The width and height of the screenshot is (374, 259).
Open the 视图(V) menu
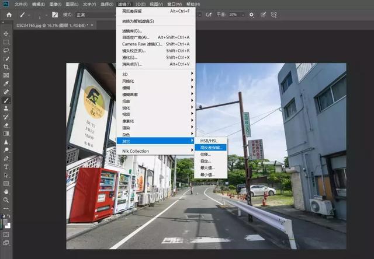[156, 4]
